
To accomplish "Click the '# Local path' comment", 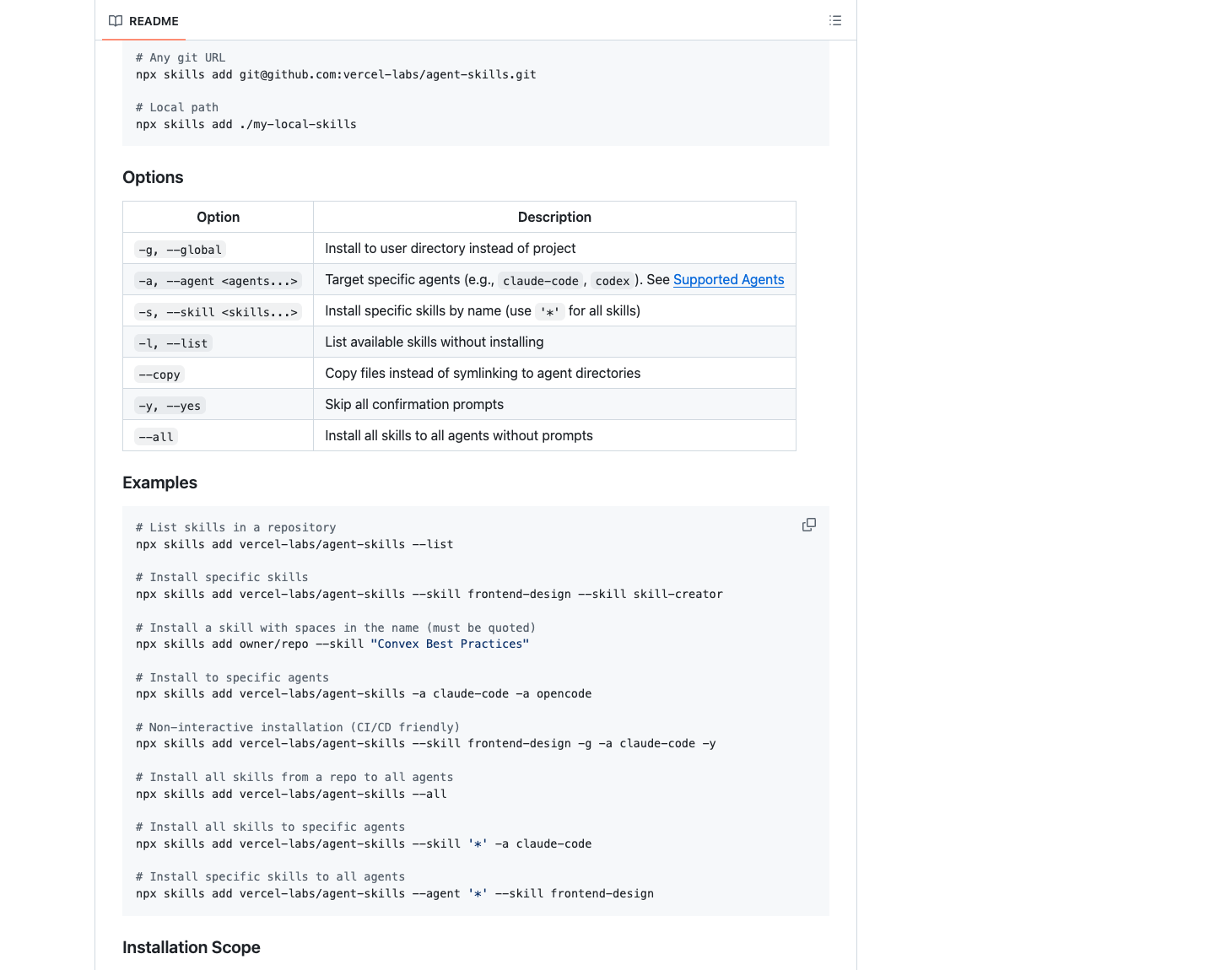I will 177,107.
